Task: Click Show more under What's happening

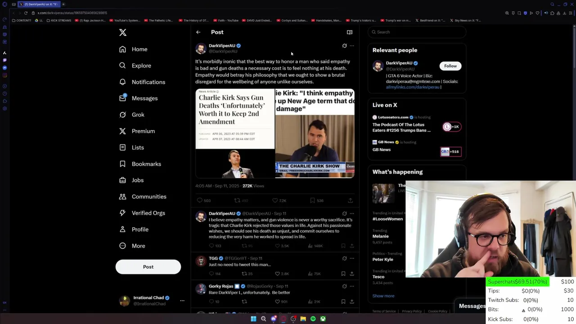Action: [383, 296]
